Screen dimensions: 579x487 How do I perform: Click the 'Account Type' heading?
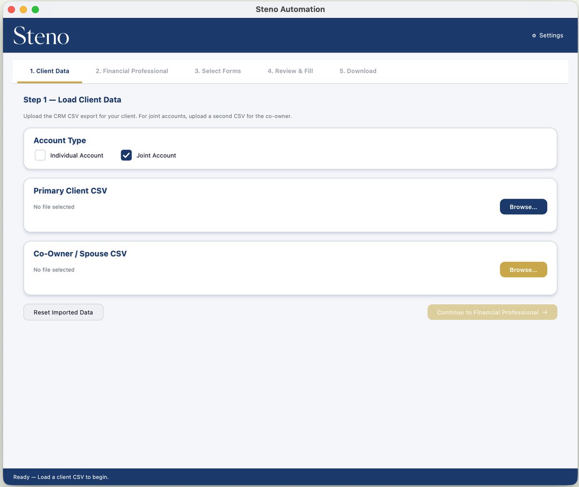click(60, 141)
